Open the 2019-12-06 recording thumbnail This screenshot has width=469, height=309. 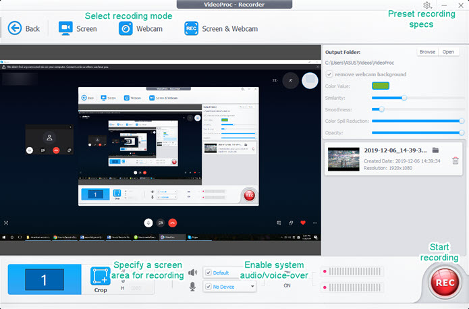(343, 159)
